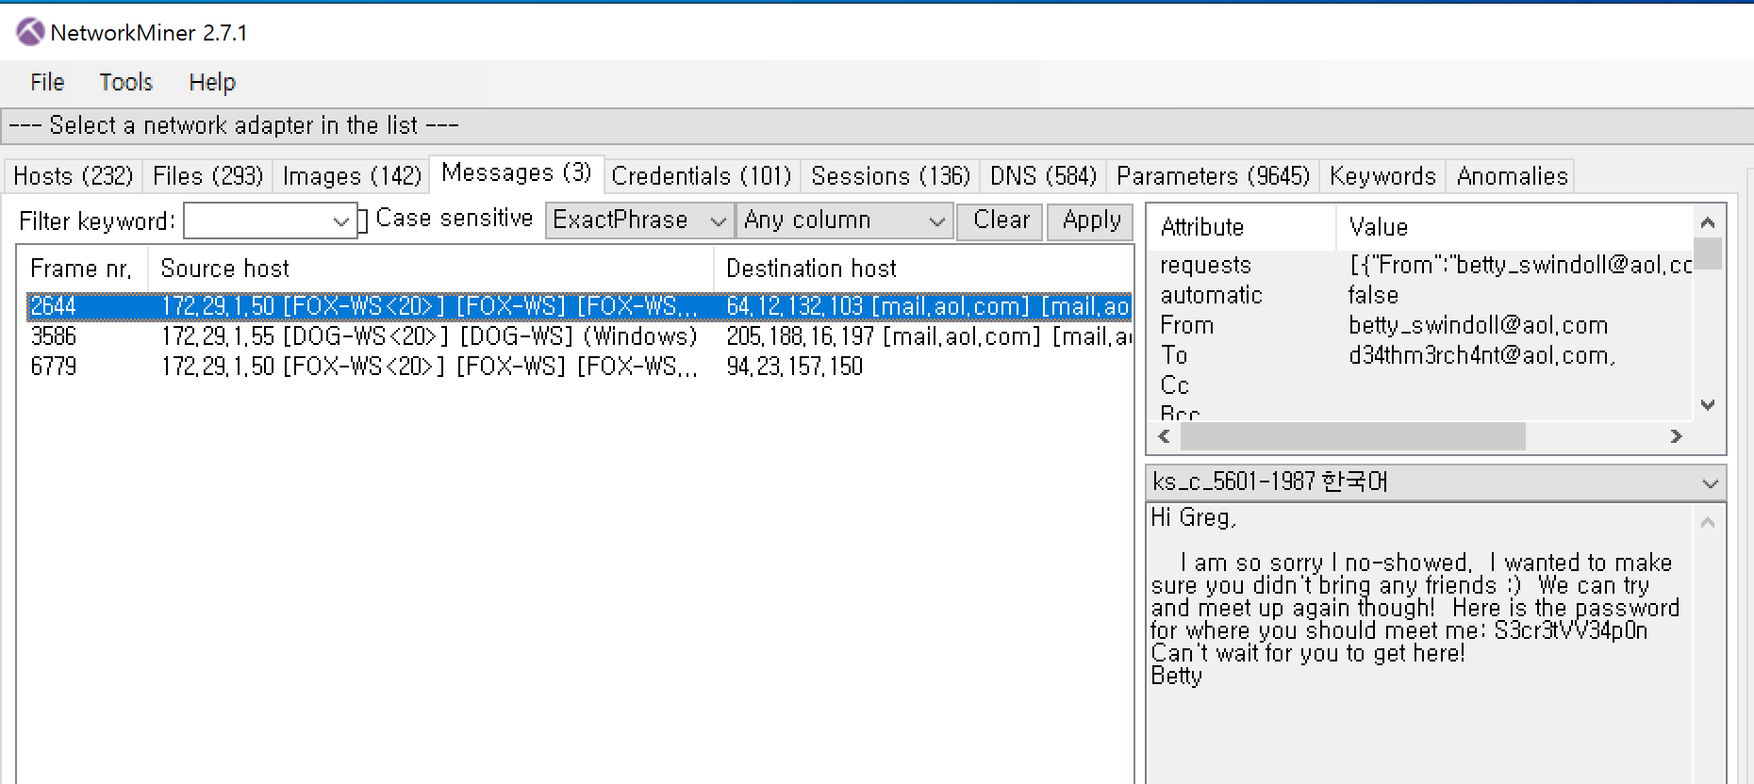The image size is (1754, 784).
Task: Switch to the Credentials (101) tab
Action: [702, 176]
